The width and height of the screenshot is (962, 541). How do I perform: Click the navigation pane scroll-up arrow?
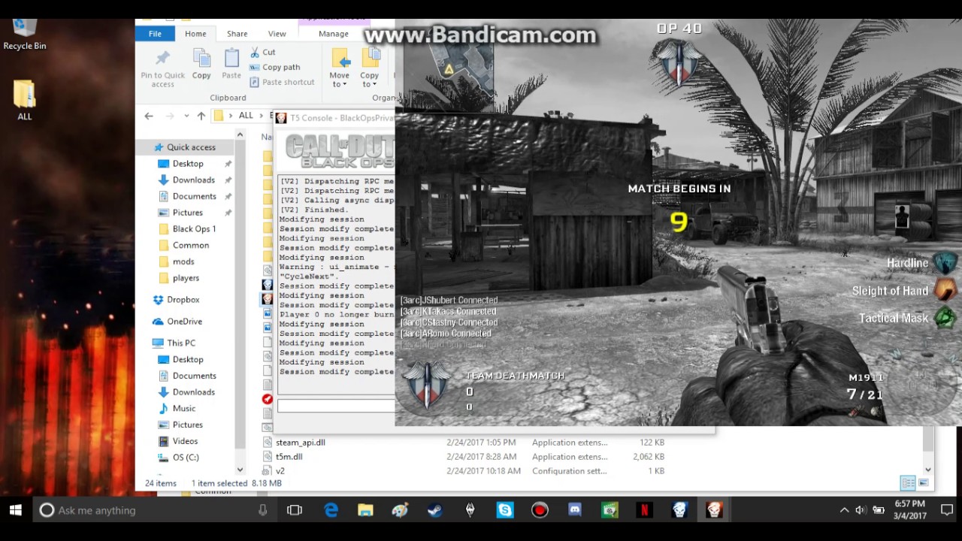[240, 134]
